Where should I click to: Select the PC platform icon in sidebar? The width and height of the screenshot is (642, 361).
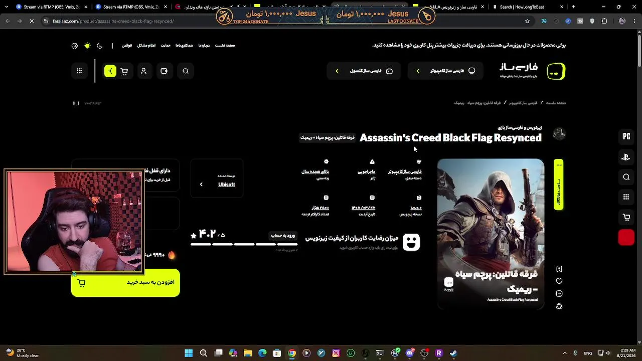click(x=626, y=136)
